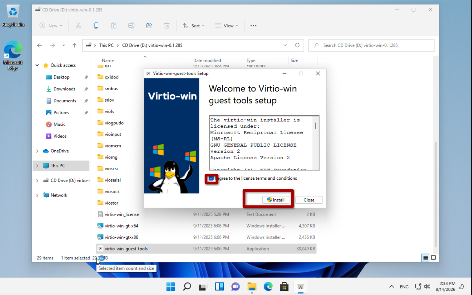Image resolution: width=472 pixels, height=295 pixels.
Task: Click the Close button in setup dialog
Action: (x=309, y=200)
